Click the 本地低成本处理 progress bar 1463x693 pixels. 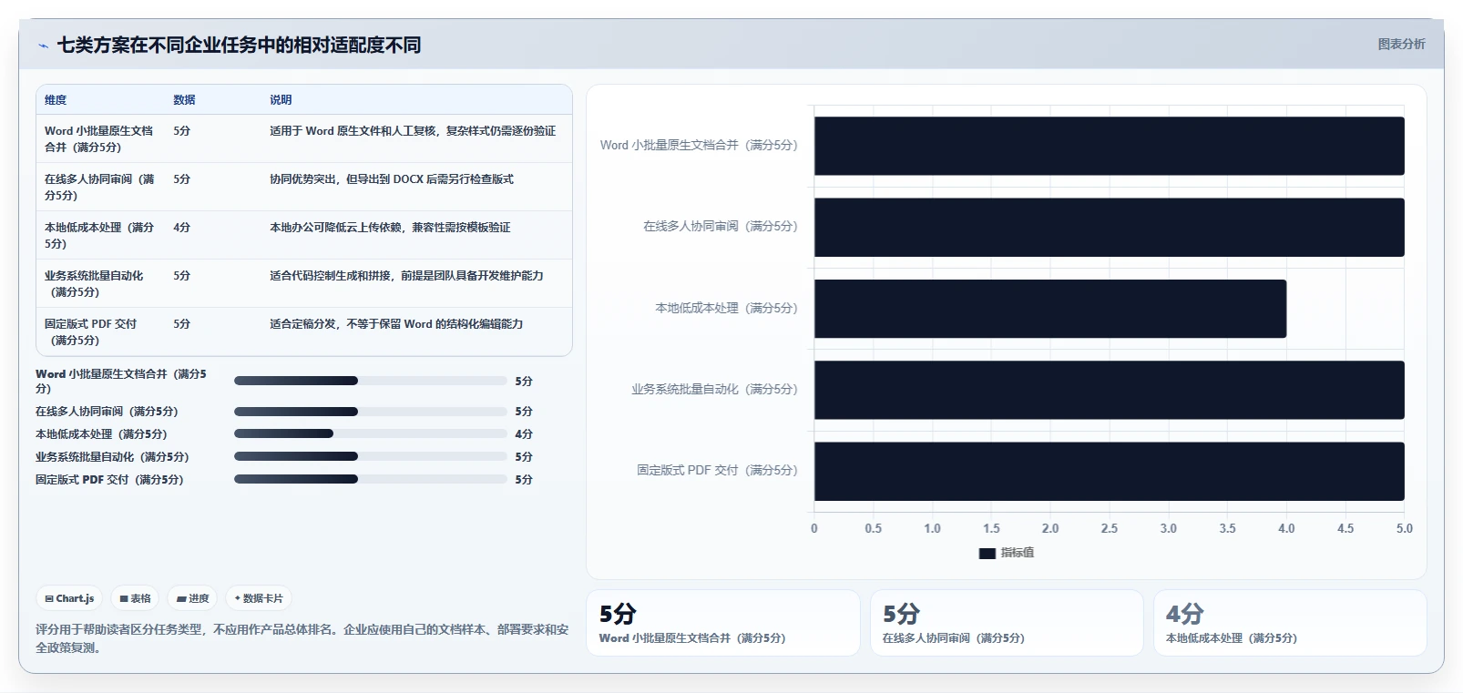click(370, 433)
